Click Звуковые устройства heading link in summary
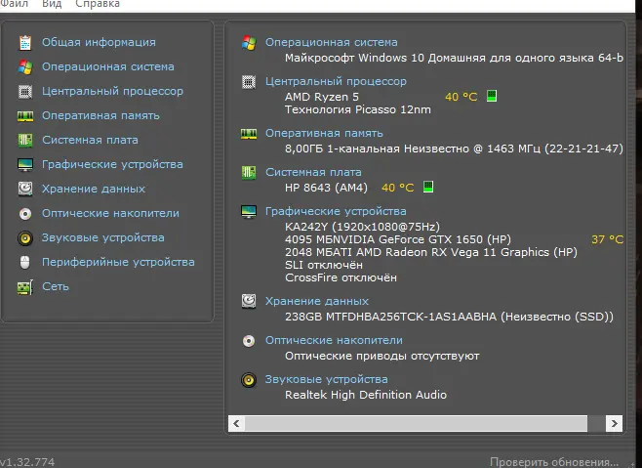Screen dimensions: 642x468 coord(327,379)
